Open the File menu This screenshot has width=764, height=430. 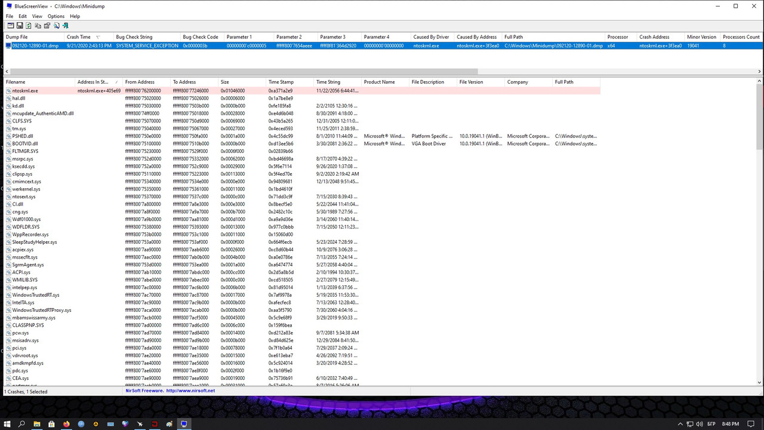point(10,16)
